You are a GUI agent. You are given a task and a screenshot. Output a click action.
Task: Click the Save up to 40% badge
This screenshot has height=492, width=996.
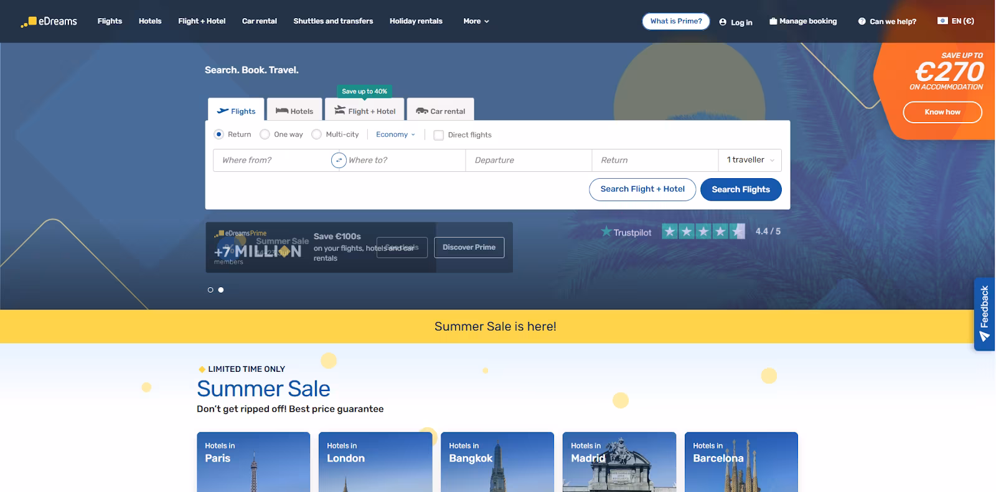pos(364,92)
